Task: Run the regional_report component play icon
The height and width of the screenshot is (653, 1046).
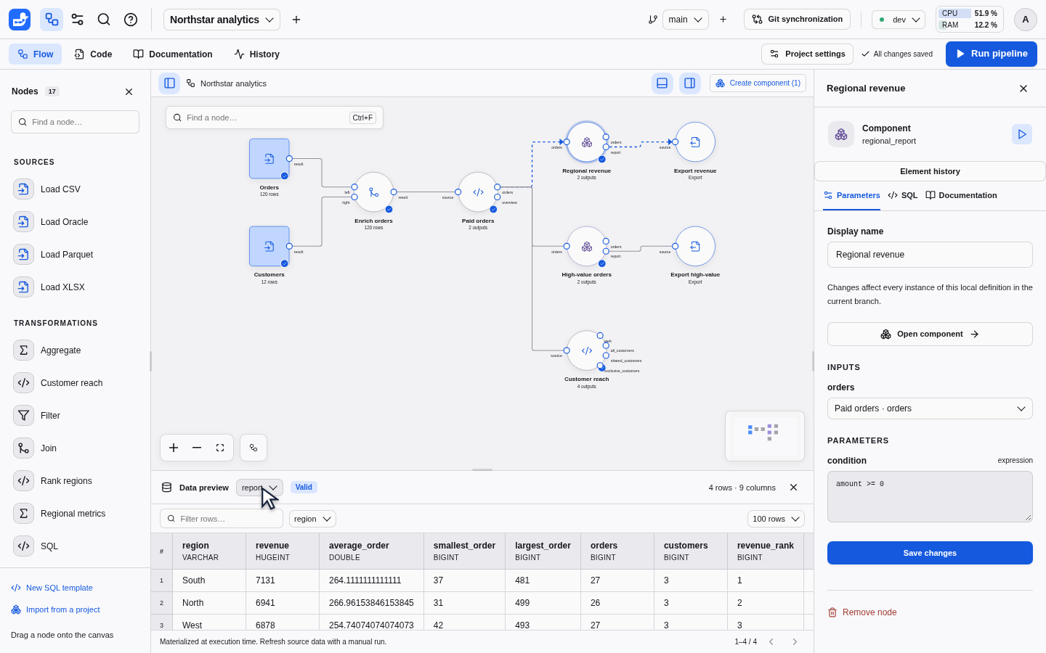Action: 1022,134
